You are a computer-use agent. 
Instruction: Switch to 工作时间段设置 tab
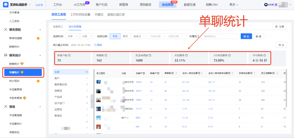pyautogui.click(x=80, y=15)
